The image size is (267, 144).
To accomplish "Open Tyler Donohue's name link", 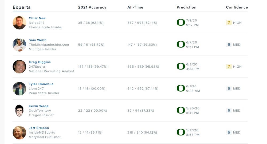I will (41, 84).
